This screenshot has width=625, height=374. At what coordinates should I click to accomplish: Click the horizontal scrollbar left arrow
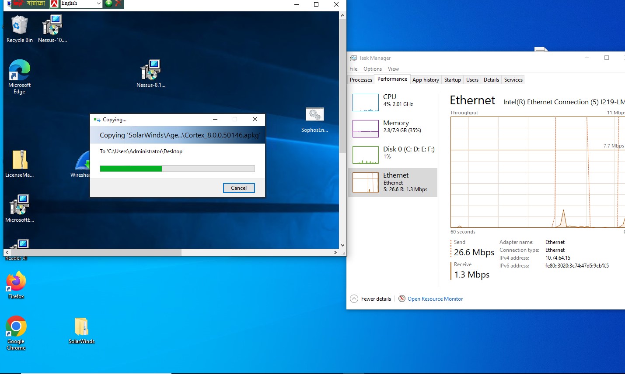(x=7, y=252)
